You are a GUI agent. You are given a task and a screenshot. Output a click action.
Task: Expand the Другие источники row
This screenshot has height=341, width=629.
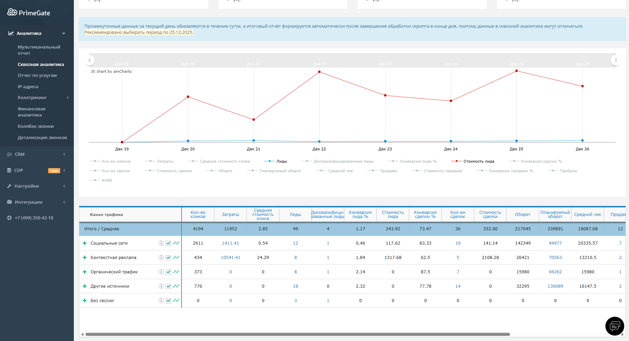[x=84, y=286]
